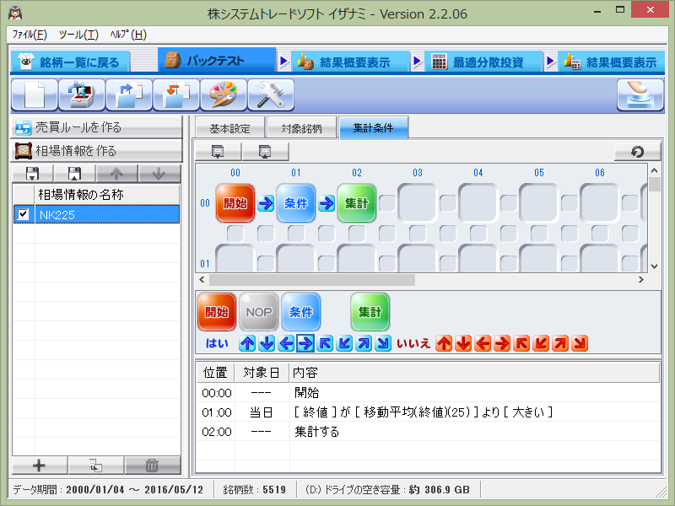Choose red いいえ up arrow
The image size is (675, 506).
[x=444, y=343]
